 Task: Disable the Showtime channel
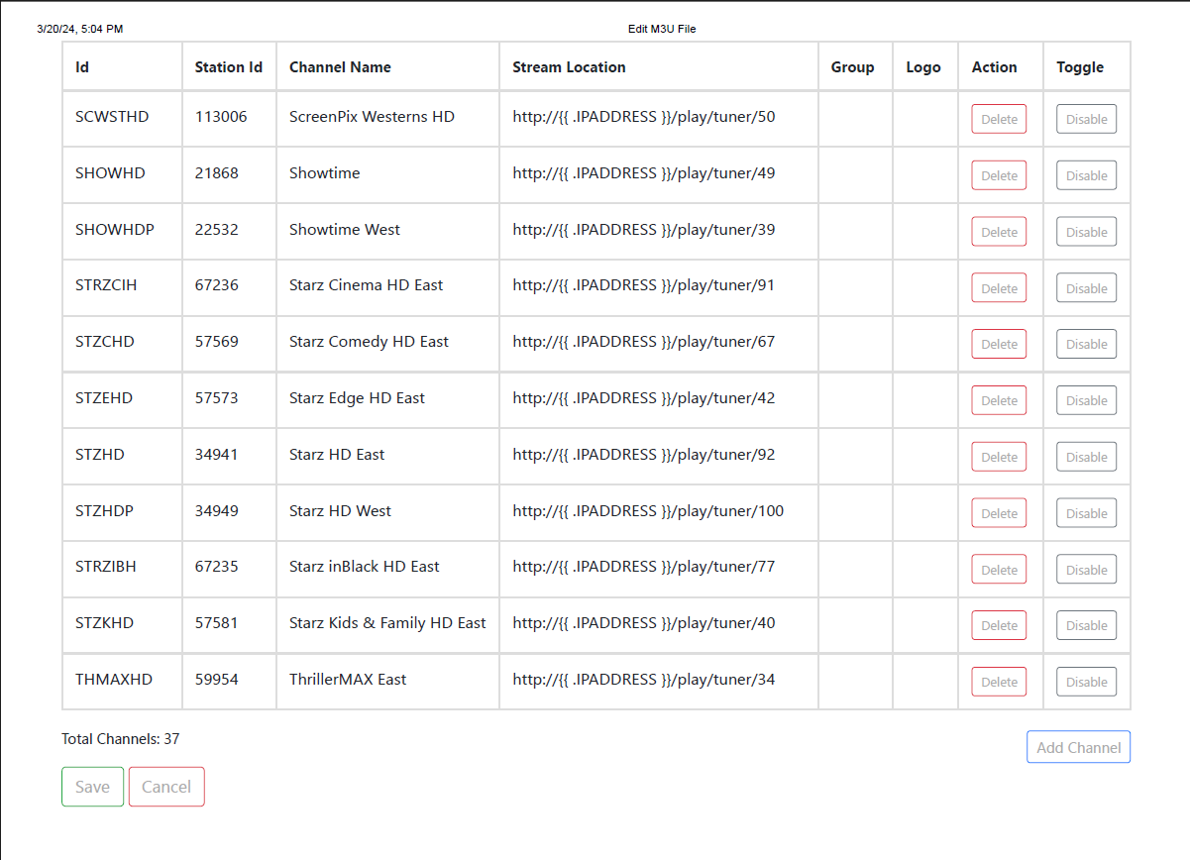click(1086, 175)
